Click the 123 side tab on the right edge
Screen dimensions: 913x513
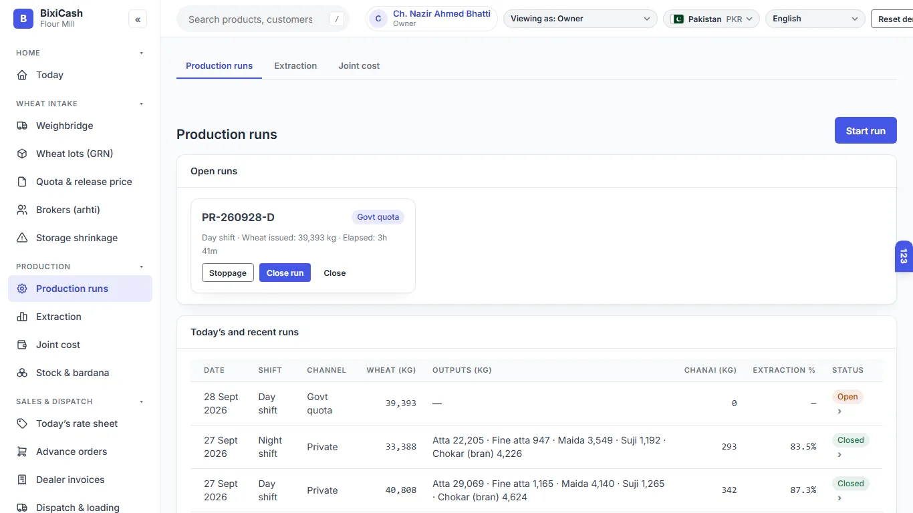pos(904,256)
